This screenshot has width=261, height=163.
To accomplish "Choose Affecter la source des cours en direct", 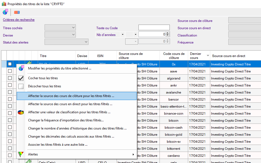I will pos(70,104).
